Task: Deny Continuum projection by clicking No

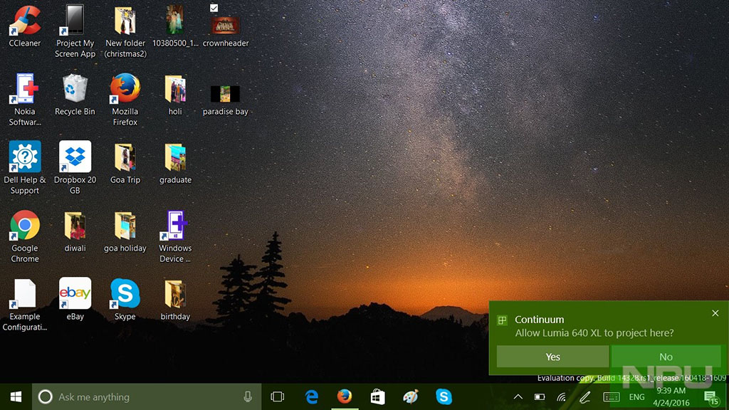Action: (x=666, y=356)
